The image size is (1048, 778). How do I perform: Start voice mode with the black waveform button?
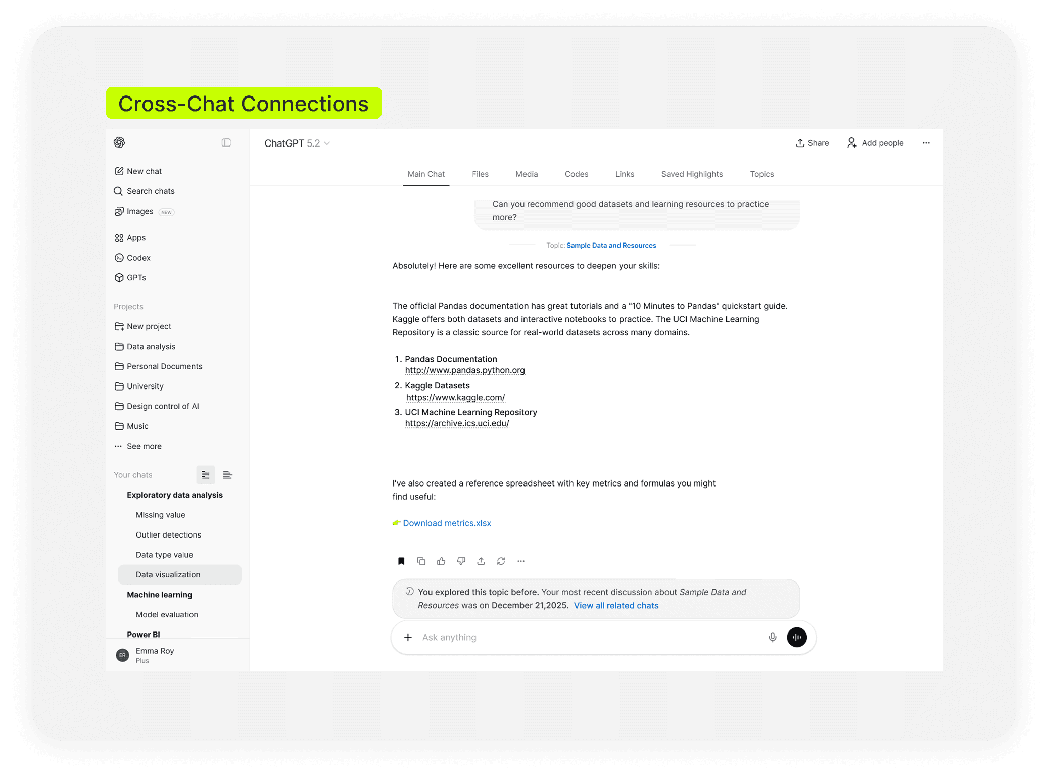point(796,637)
